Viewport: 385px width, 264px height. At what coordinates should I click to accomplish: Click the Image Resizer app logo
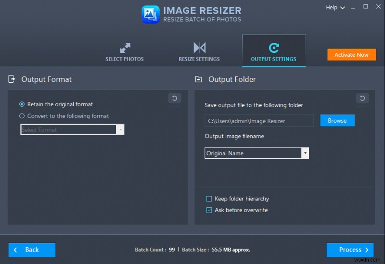(x=151, y=14)
